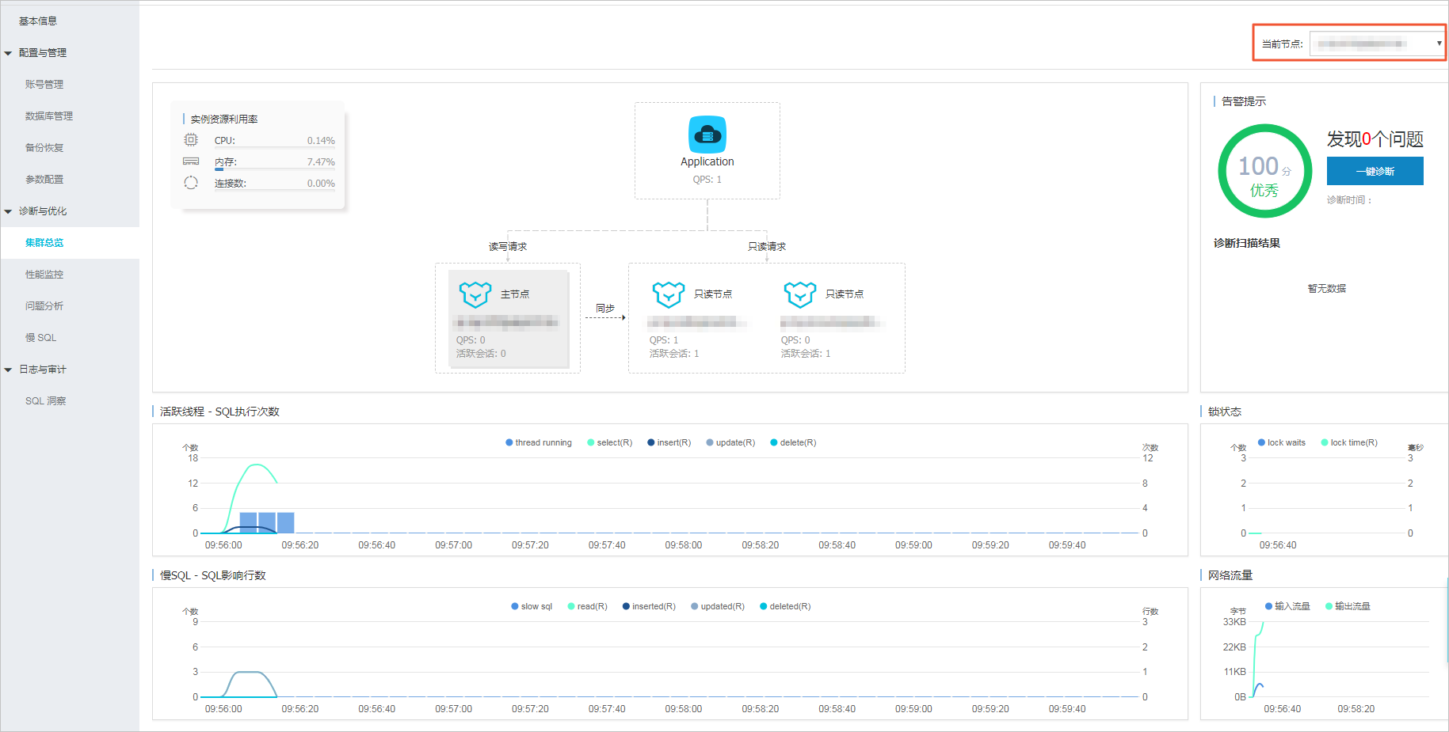Click the 暂无数据 text

[x=1326, y=289]
